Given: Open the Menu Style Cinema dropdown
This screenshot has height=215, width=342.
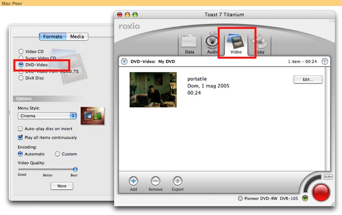Looking at the screenshot, I should [47, 116].
